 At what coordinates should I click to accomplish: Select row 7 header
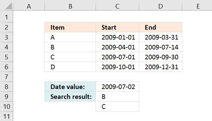[x=7, y=77]
